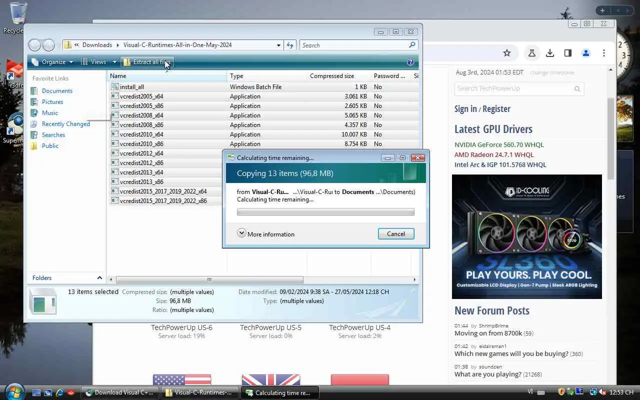The height and width of the screenshot is (400, 640).
Task: Click the Windows Start orb
Action: (x=14, y=391)
